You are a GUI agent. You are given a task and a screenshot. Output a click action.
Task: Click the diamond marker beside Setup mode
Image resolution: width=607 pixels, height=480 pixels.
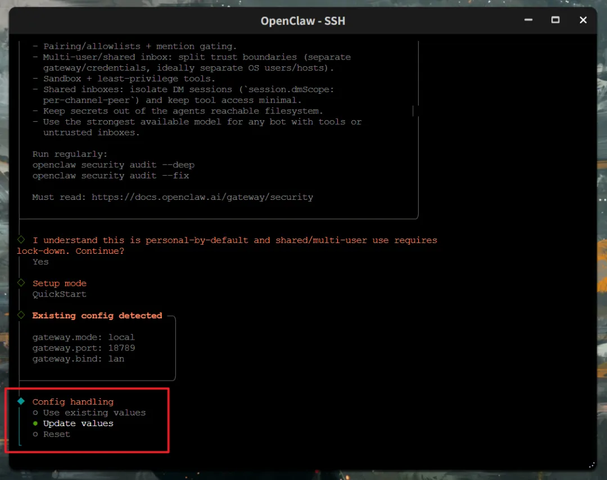(21, 283)
